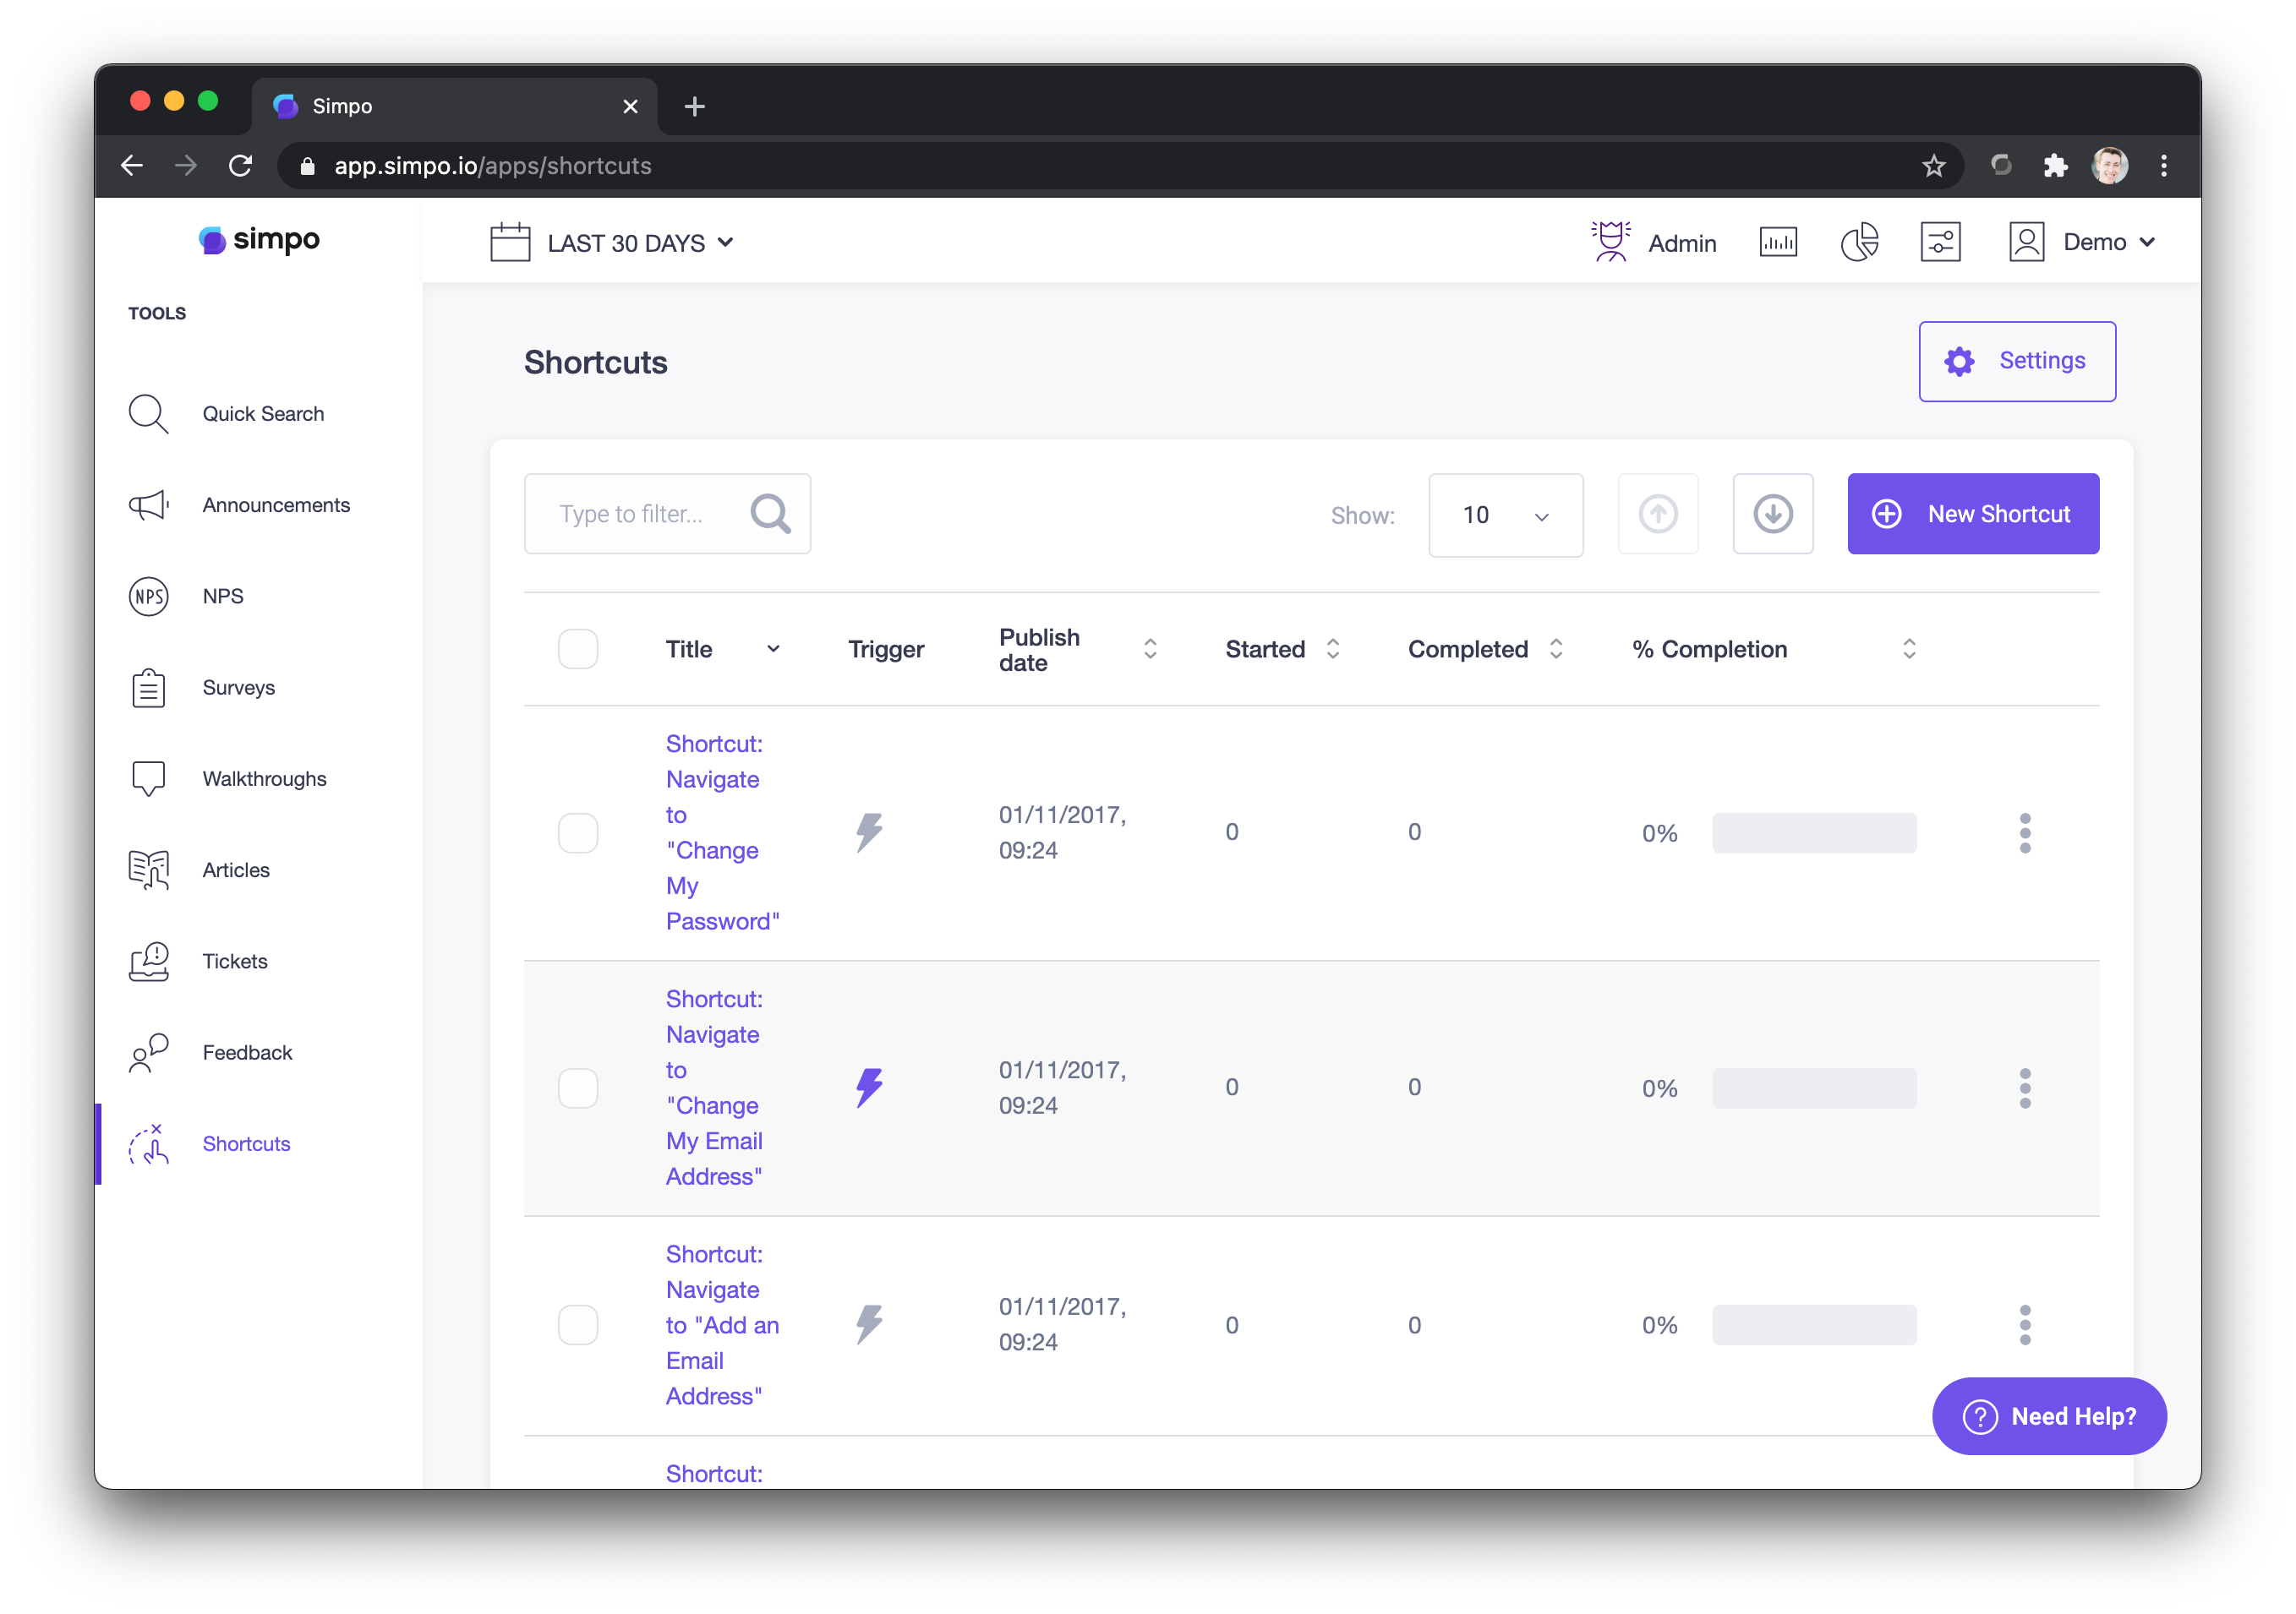The height and width of the screenshot is (1614, 2296).
Task: Open three-dot menu for Change My Email Address row
Action: click(x=2025, y=1088)
